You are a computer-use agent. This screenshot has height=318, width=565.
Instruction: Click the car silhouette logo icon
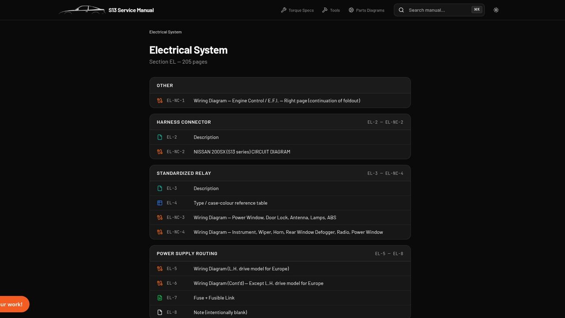coord(82,10)
